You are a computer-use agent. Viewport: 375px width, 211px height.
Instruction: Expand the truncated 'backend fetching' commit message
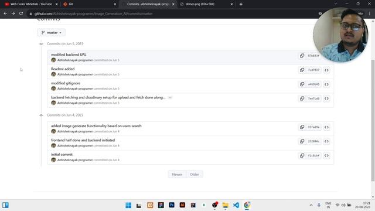[x=170, y=98]
